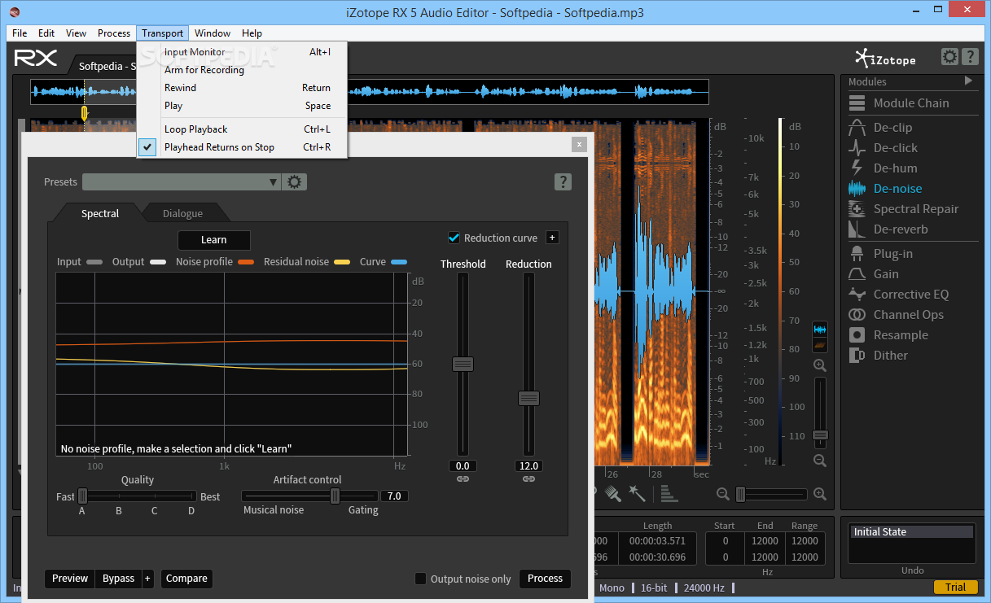Select the magic wand selection tool
The width and height of the screenshot is (991, 603).
pyautogui.click(x=637, y=493)
